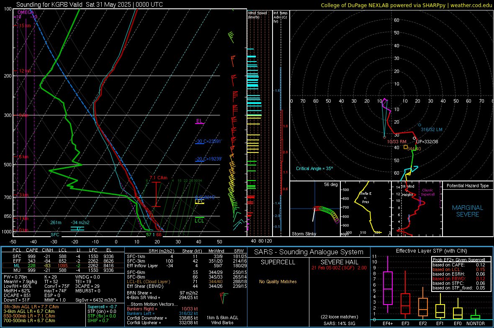Click the '56 deg' slinky tilt value
Screen dimensions: 494x328
pos(331,184)
